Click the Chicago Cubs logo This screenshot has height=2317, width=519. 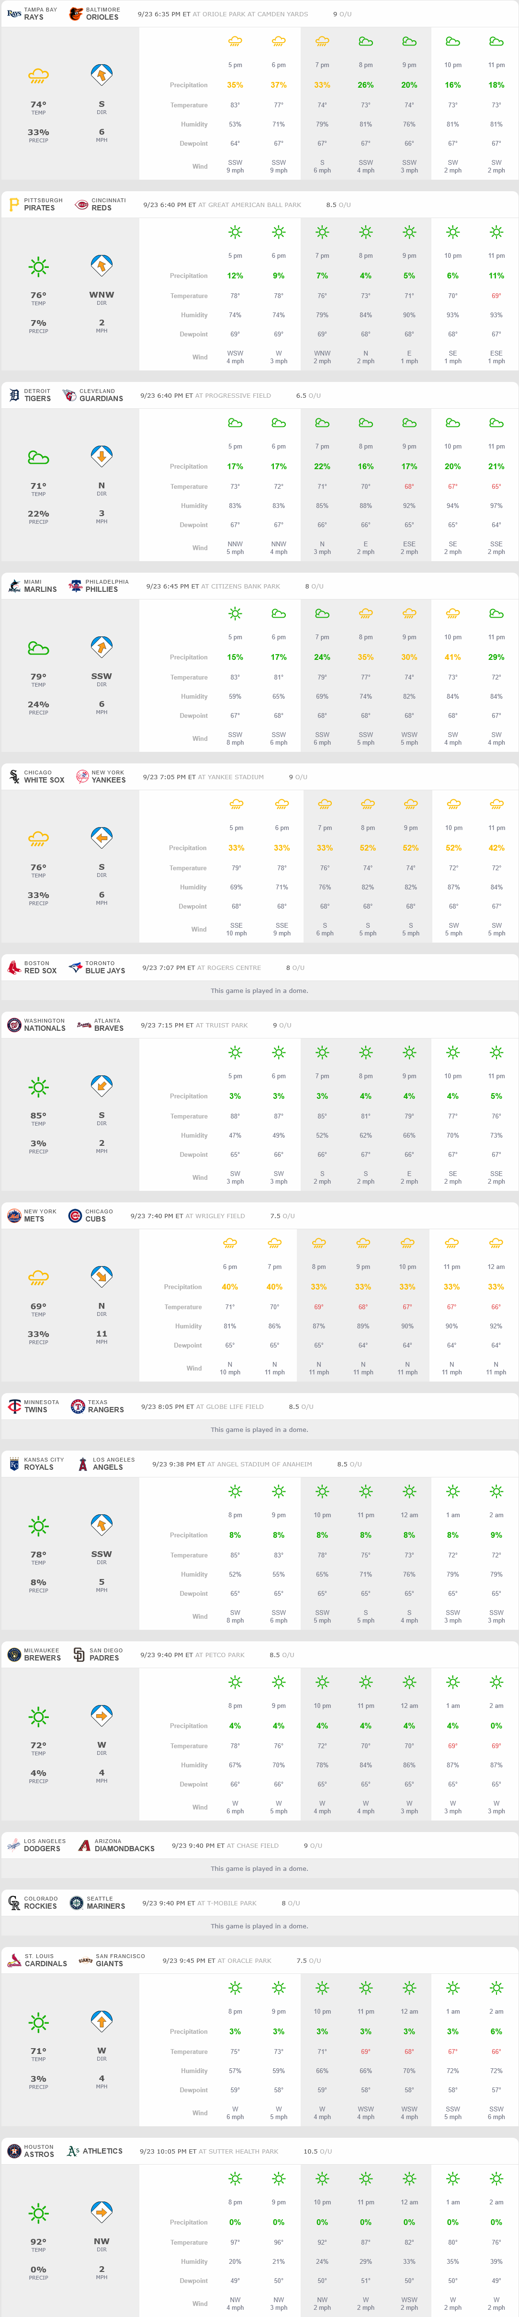click(x=76, y=1215)
